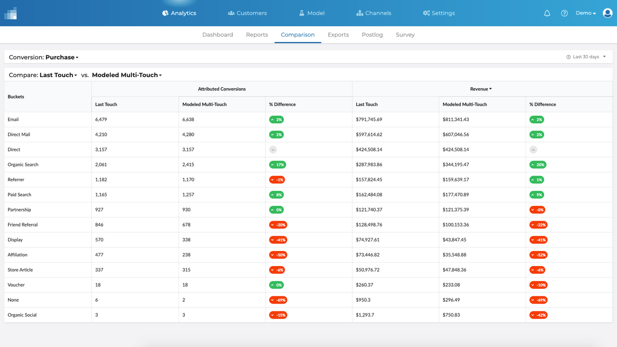Viewport: 617px width, 347px height.
Task: Change the Last 30 days date range
Action: click(586, 56)
